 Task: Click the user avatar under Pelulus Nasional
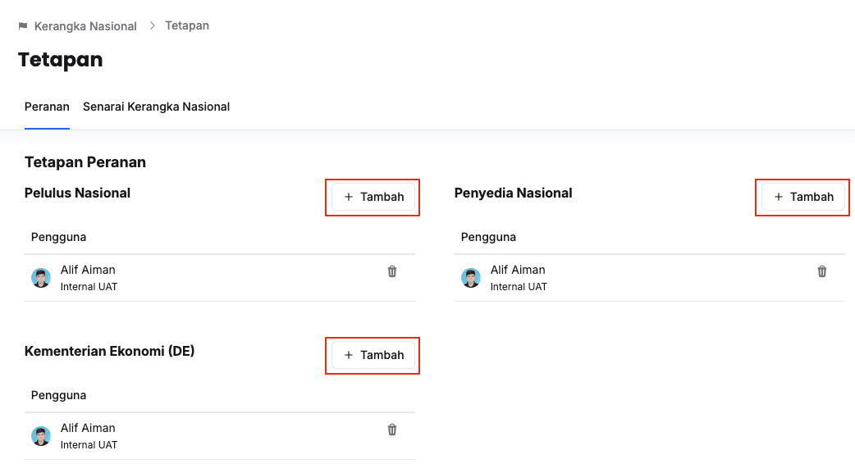[x=41, y=278]
